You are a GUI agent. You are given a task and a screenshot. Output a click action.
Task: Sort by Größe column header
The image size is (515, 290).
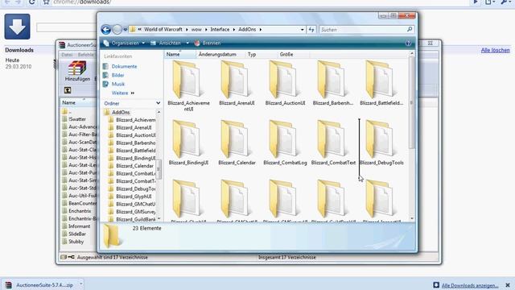pos(286,54)
